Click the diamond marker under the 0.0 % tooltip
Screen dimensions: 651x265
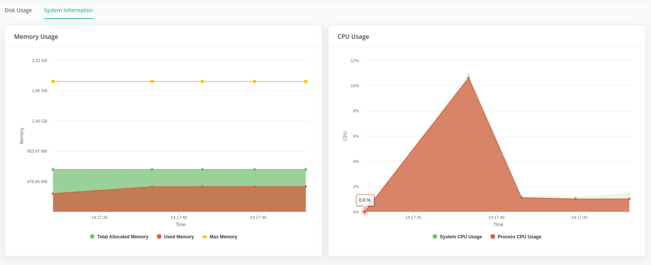(365, 212)
